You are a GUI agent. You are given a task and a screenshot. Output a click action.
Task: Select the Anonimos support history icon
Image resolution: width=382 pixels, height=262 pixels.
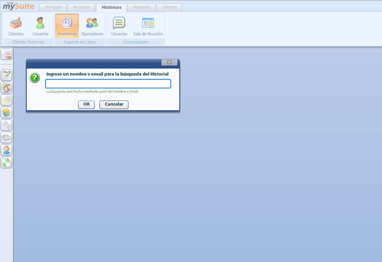(67, 26)
